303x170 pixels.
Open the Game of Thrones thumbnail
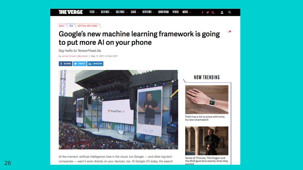[x=207, y=141]
